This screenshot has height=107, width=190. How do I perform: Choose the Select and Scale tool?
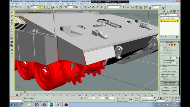pos(64,7)
